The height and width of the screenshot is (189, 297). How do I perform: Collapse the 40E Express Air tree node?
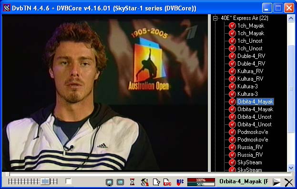click(x=215, y=19)
